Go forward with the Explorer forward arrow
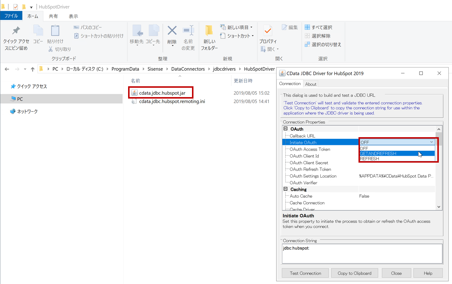Image resolution: width=452 pixels, height=284 pixels. tap(17, 69)
